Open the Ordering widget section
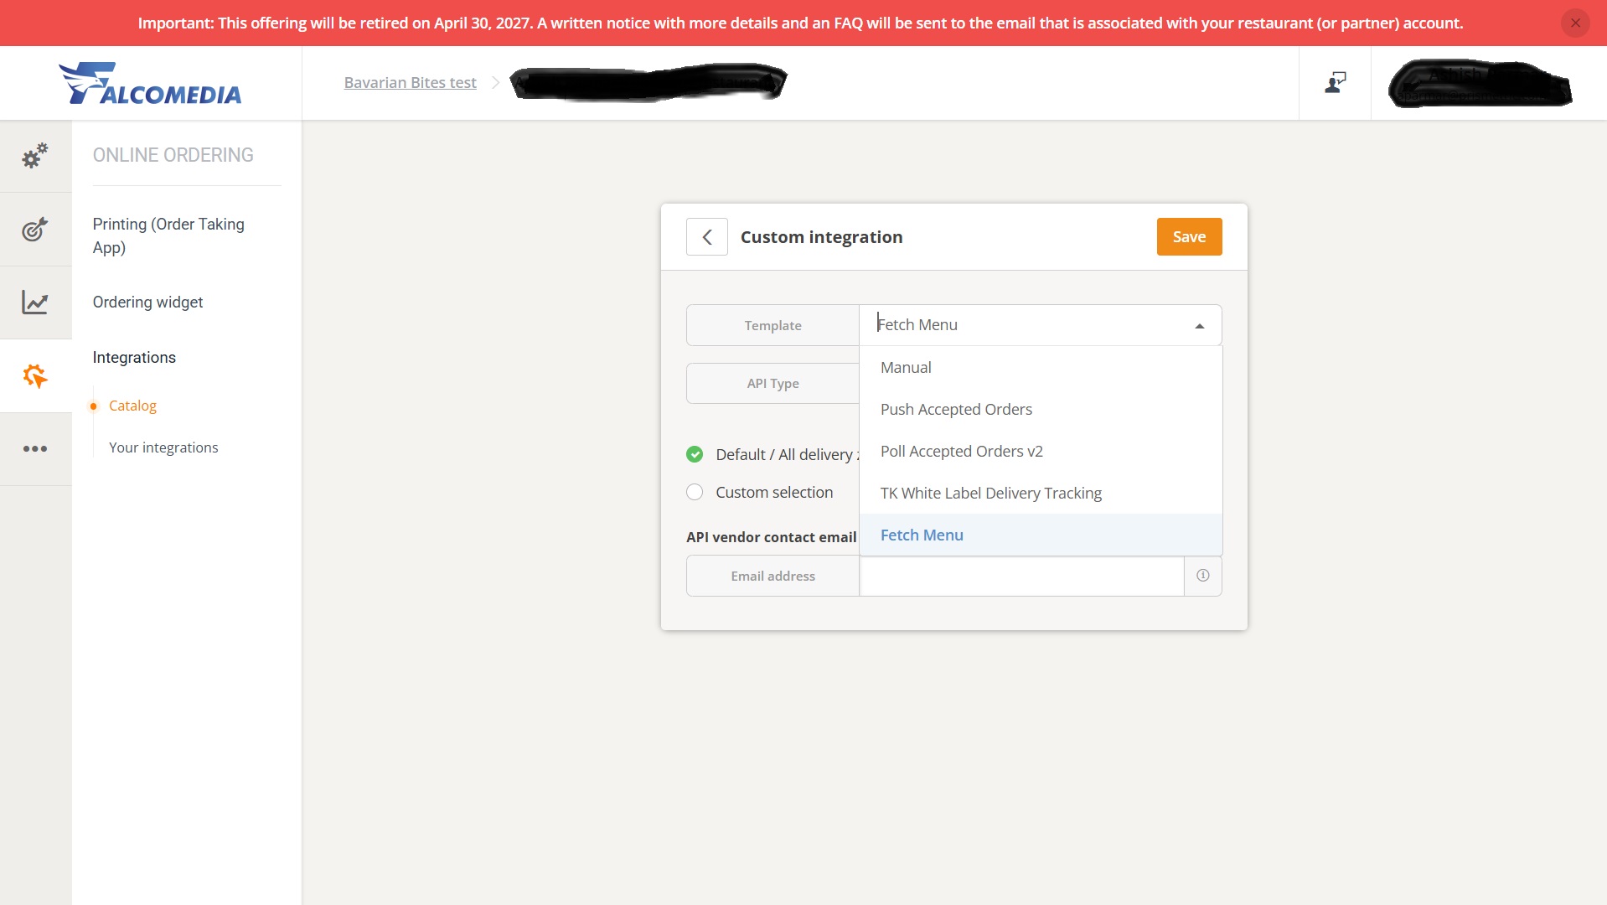Screen dimensions: 1607x905 click(x=147, y=302)
